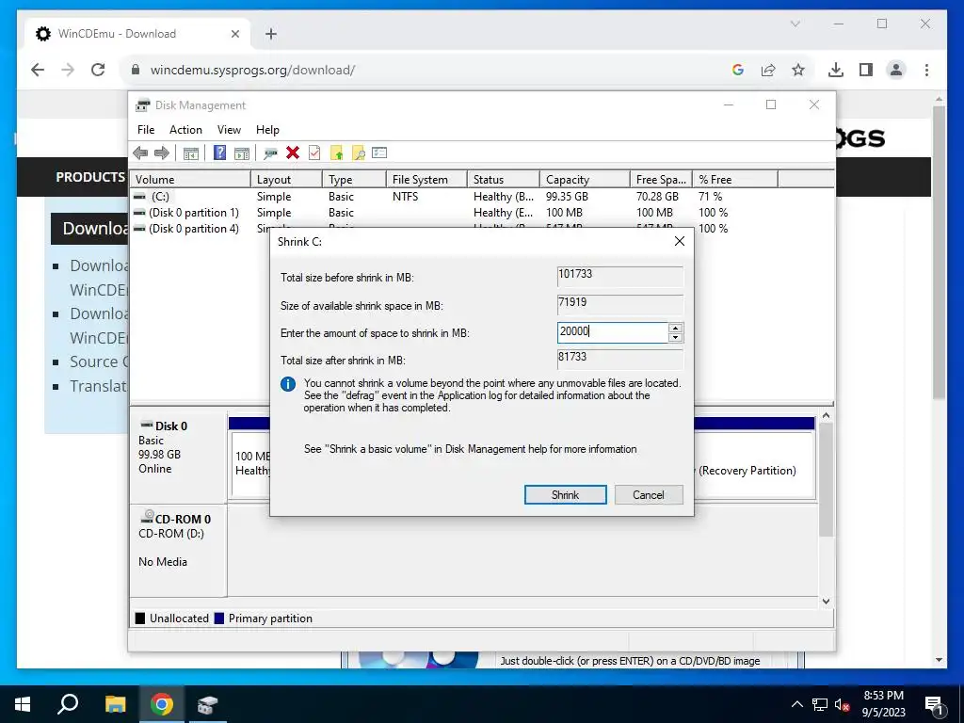Click the Properties checkmark page icon
Image resolution: width=964 pixels, height=723 pixels.
tap(314, 153)
